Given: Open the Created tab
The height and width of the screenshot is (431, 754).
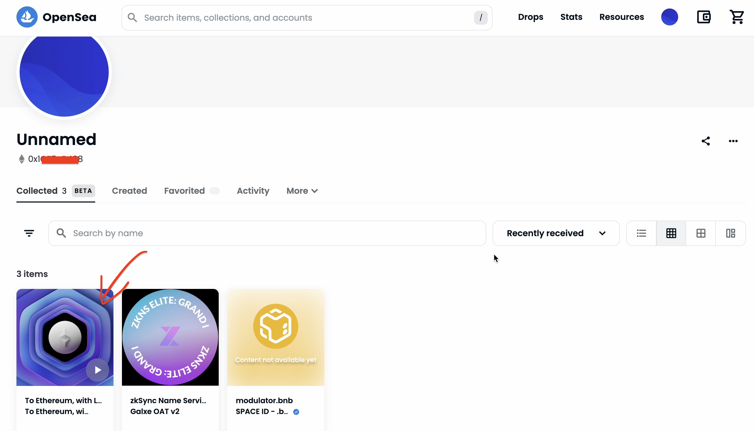Looking at the screenshot, I should (129, 191).
